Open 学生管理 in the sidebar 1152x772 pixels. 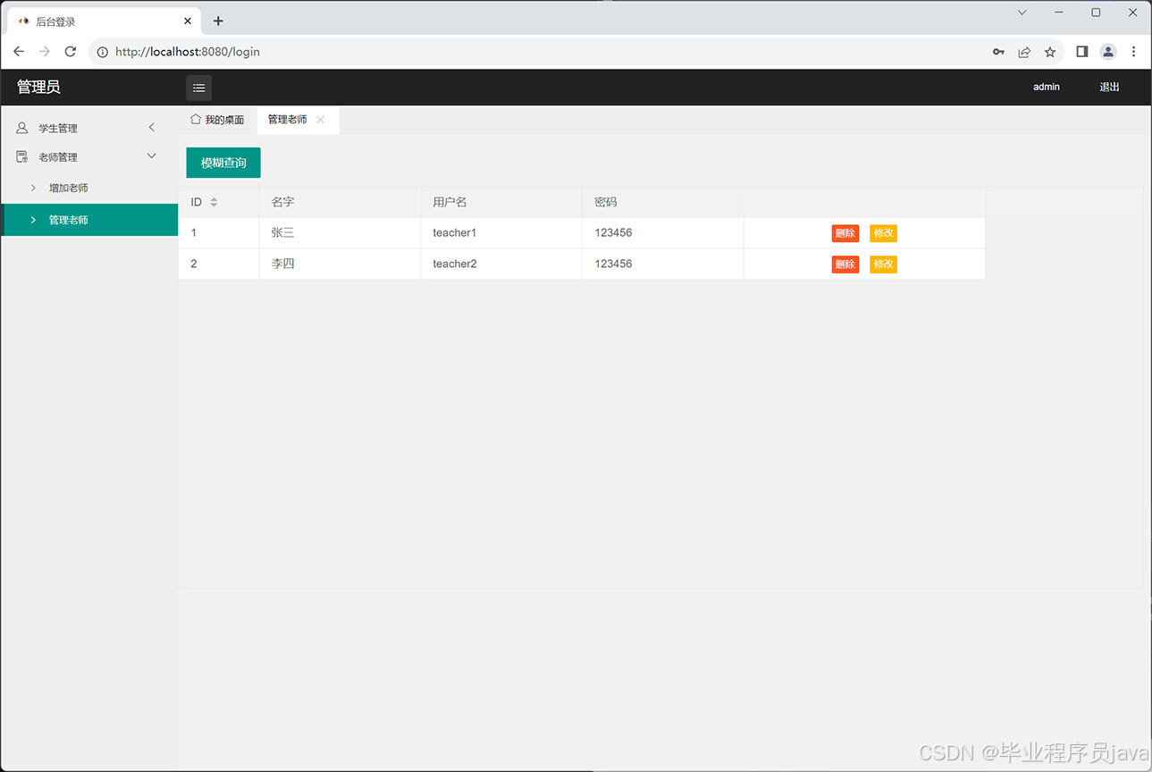point(89,128)
